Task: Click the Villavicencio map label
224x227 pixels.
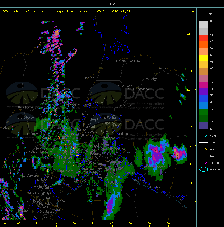Action: [54, 101]
